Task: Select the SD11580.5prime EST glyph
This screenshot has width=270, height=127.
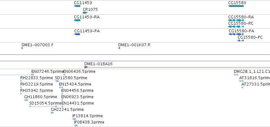Action: click(57, 81)
